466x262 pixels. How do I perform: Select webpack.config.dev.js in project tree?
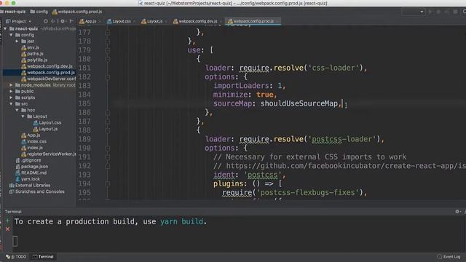click(x=47, y=66)
